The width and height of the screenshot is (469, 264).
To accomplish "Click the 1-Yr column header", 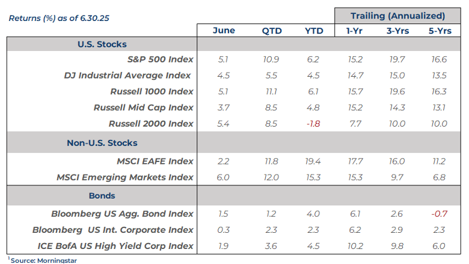I will point(354,31).
